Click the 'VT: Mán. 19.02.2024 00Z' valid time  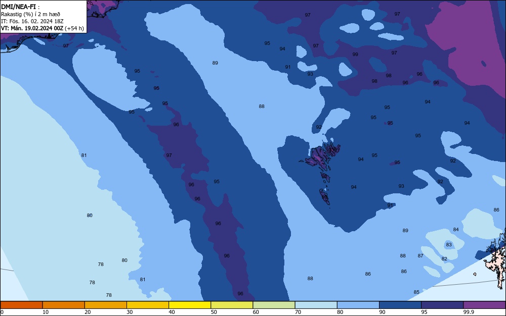[x=32, y=28]
